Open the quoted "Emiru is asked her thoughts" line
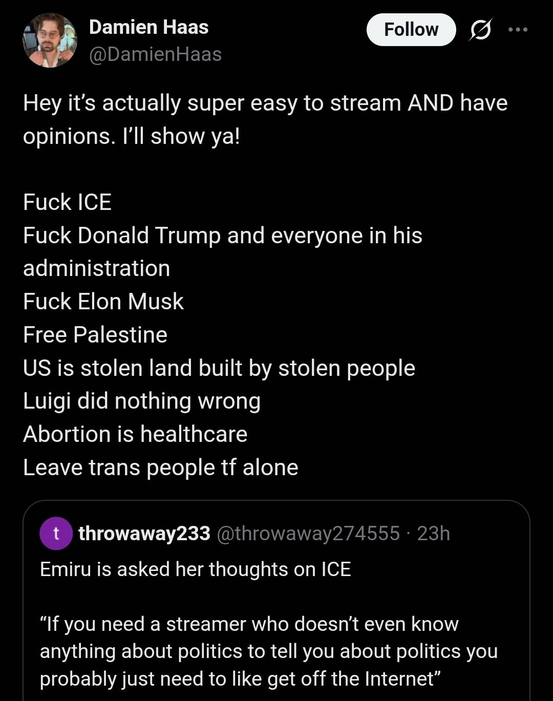Screen dimensions: 553x701 coord(195,569)
